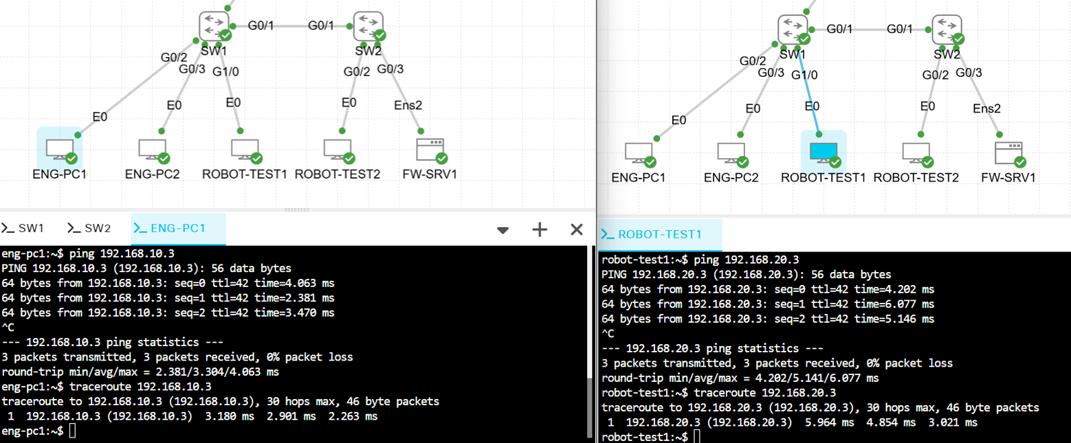This screenshot has width=1071, height=443.
Task: Click '192.168.20.3 ping statistics' line
Action: 712,348
